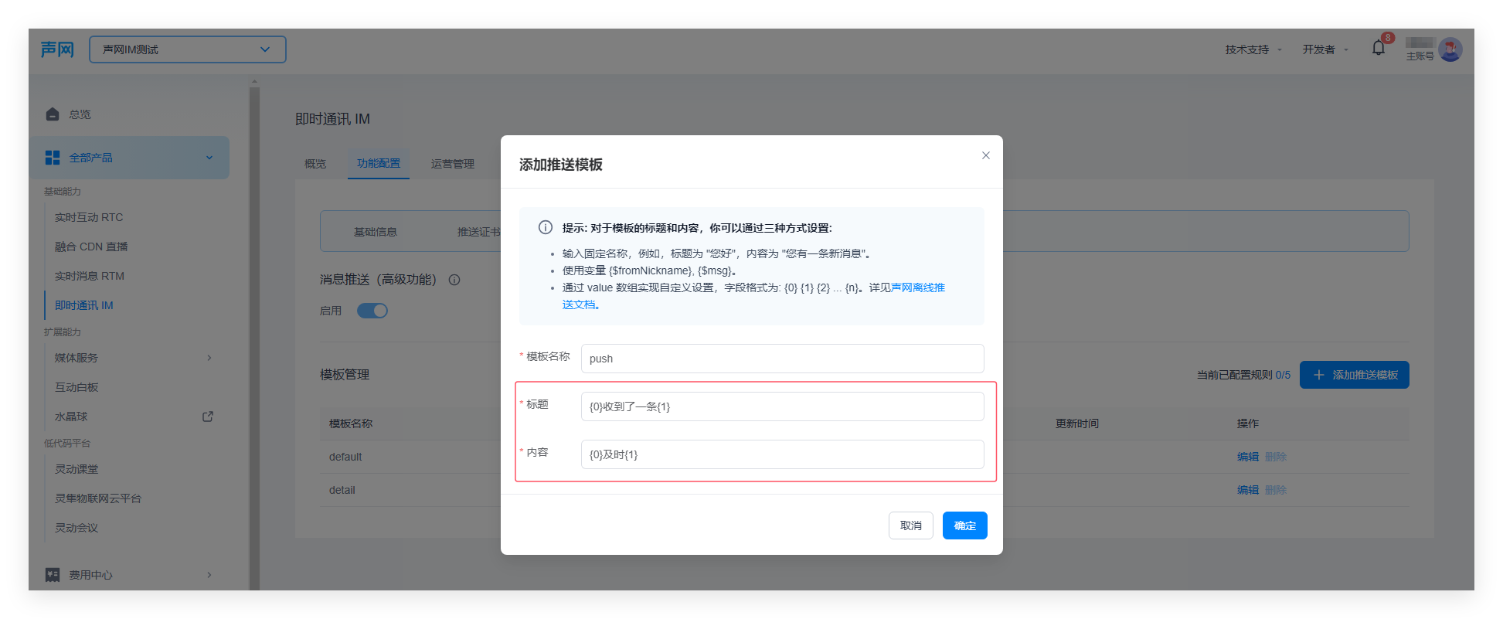
Task: Click 编辑 for the detail template
Action: pos(1248,490)
